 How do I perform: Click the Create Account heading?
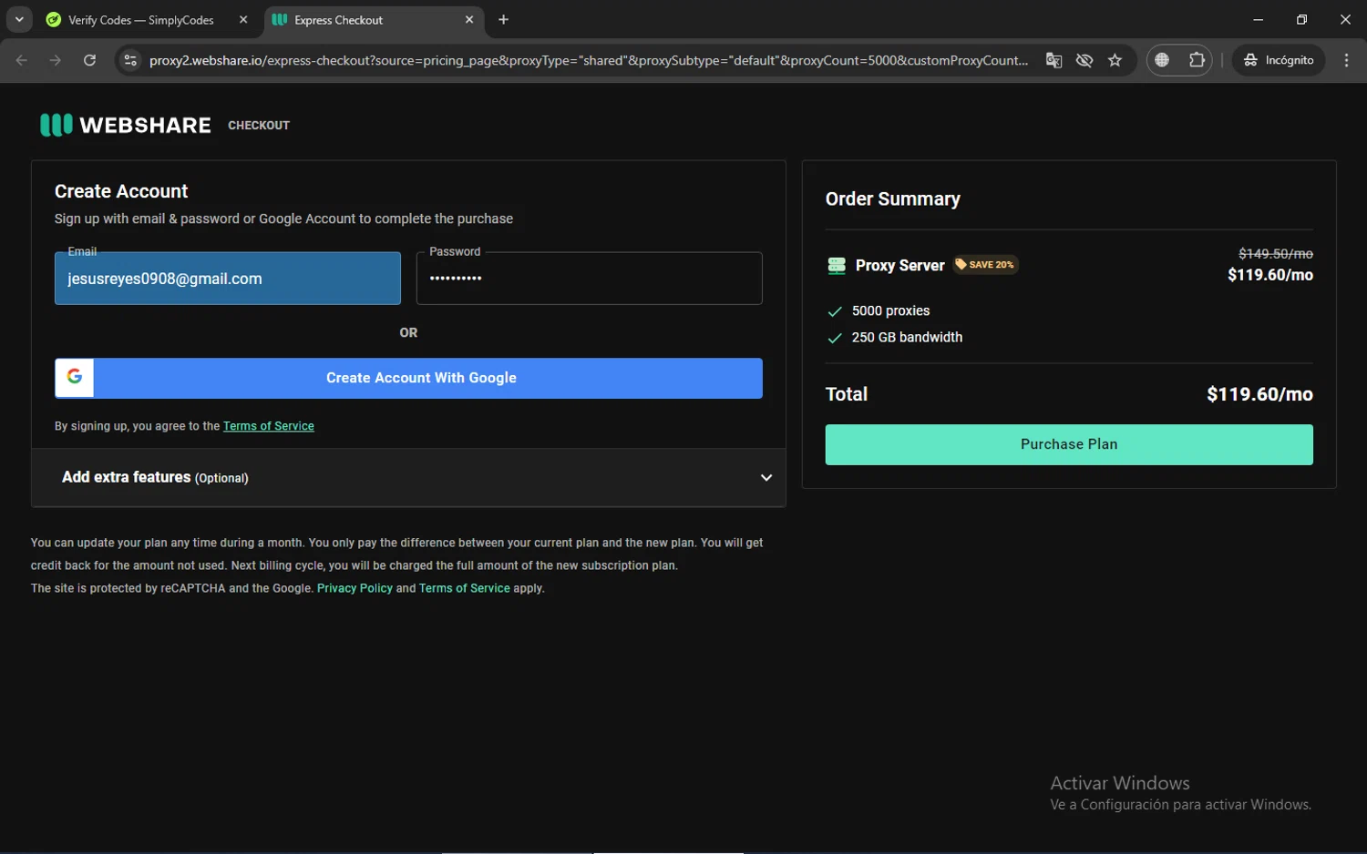pos(121,191)
